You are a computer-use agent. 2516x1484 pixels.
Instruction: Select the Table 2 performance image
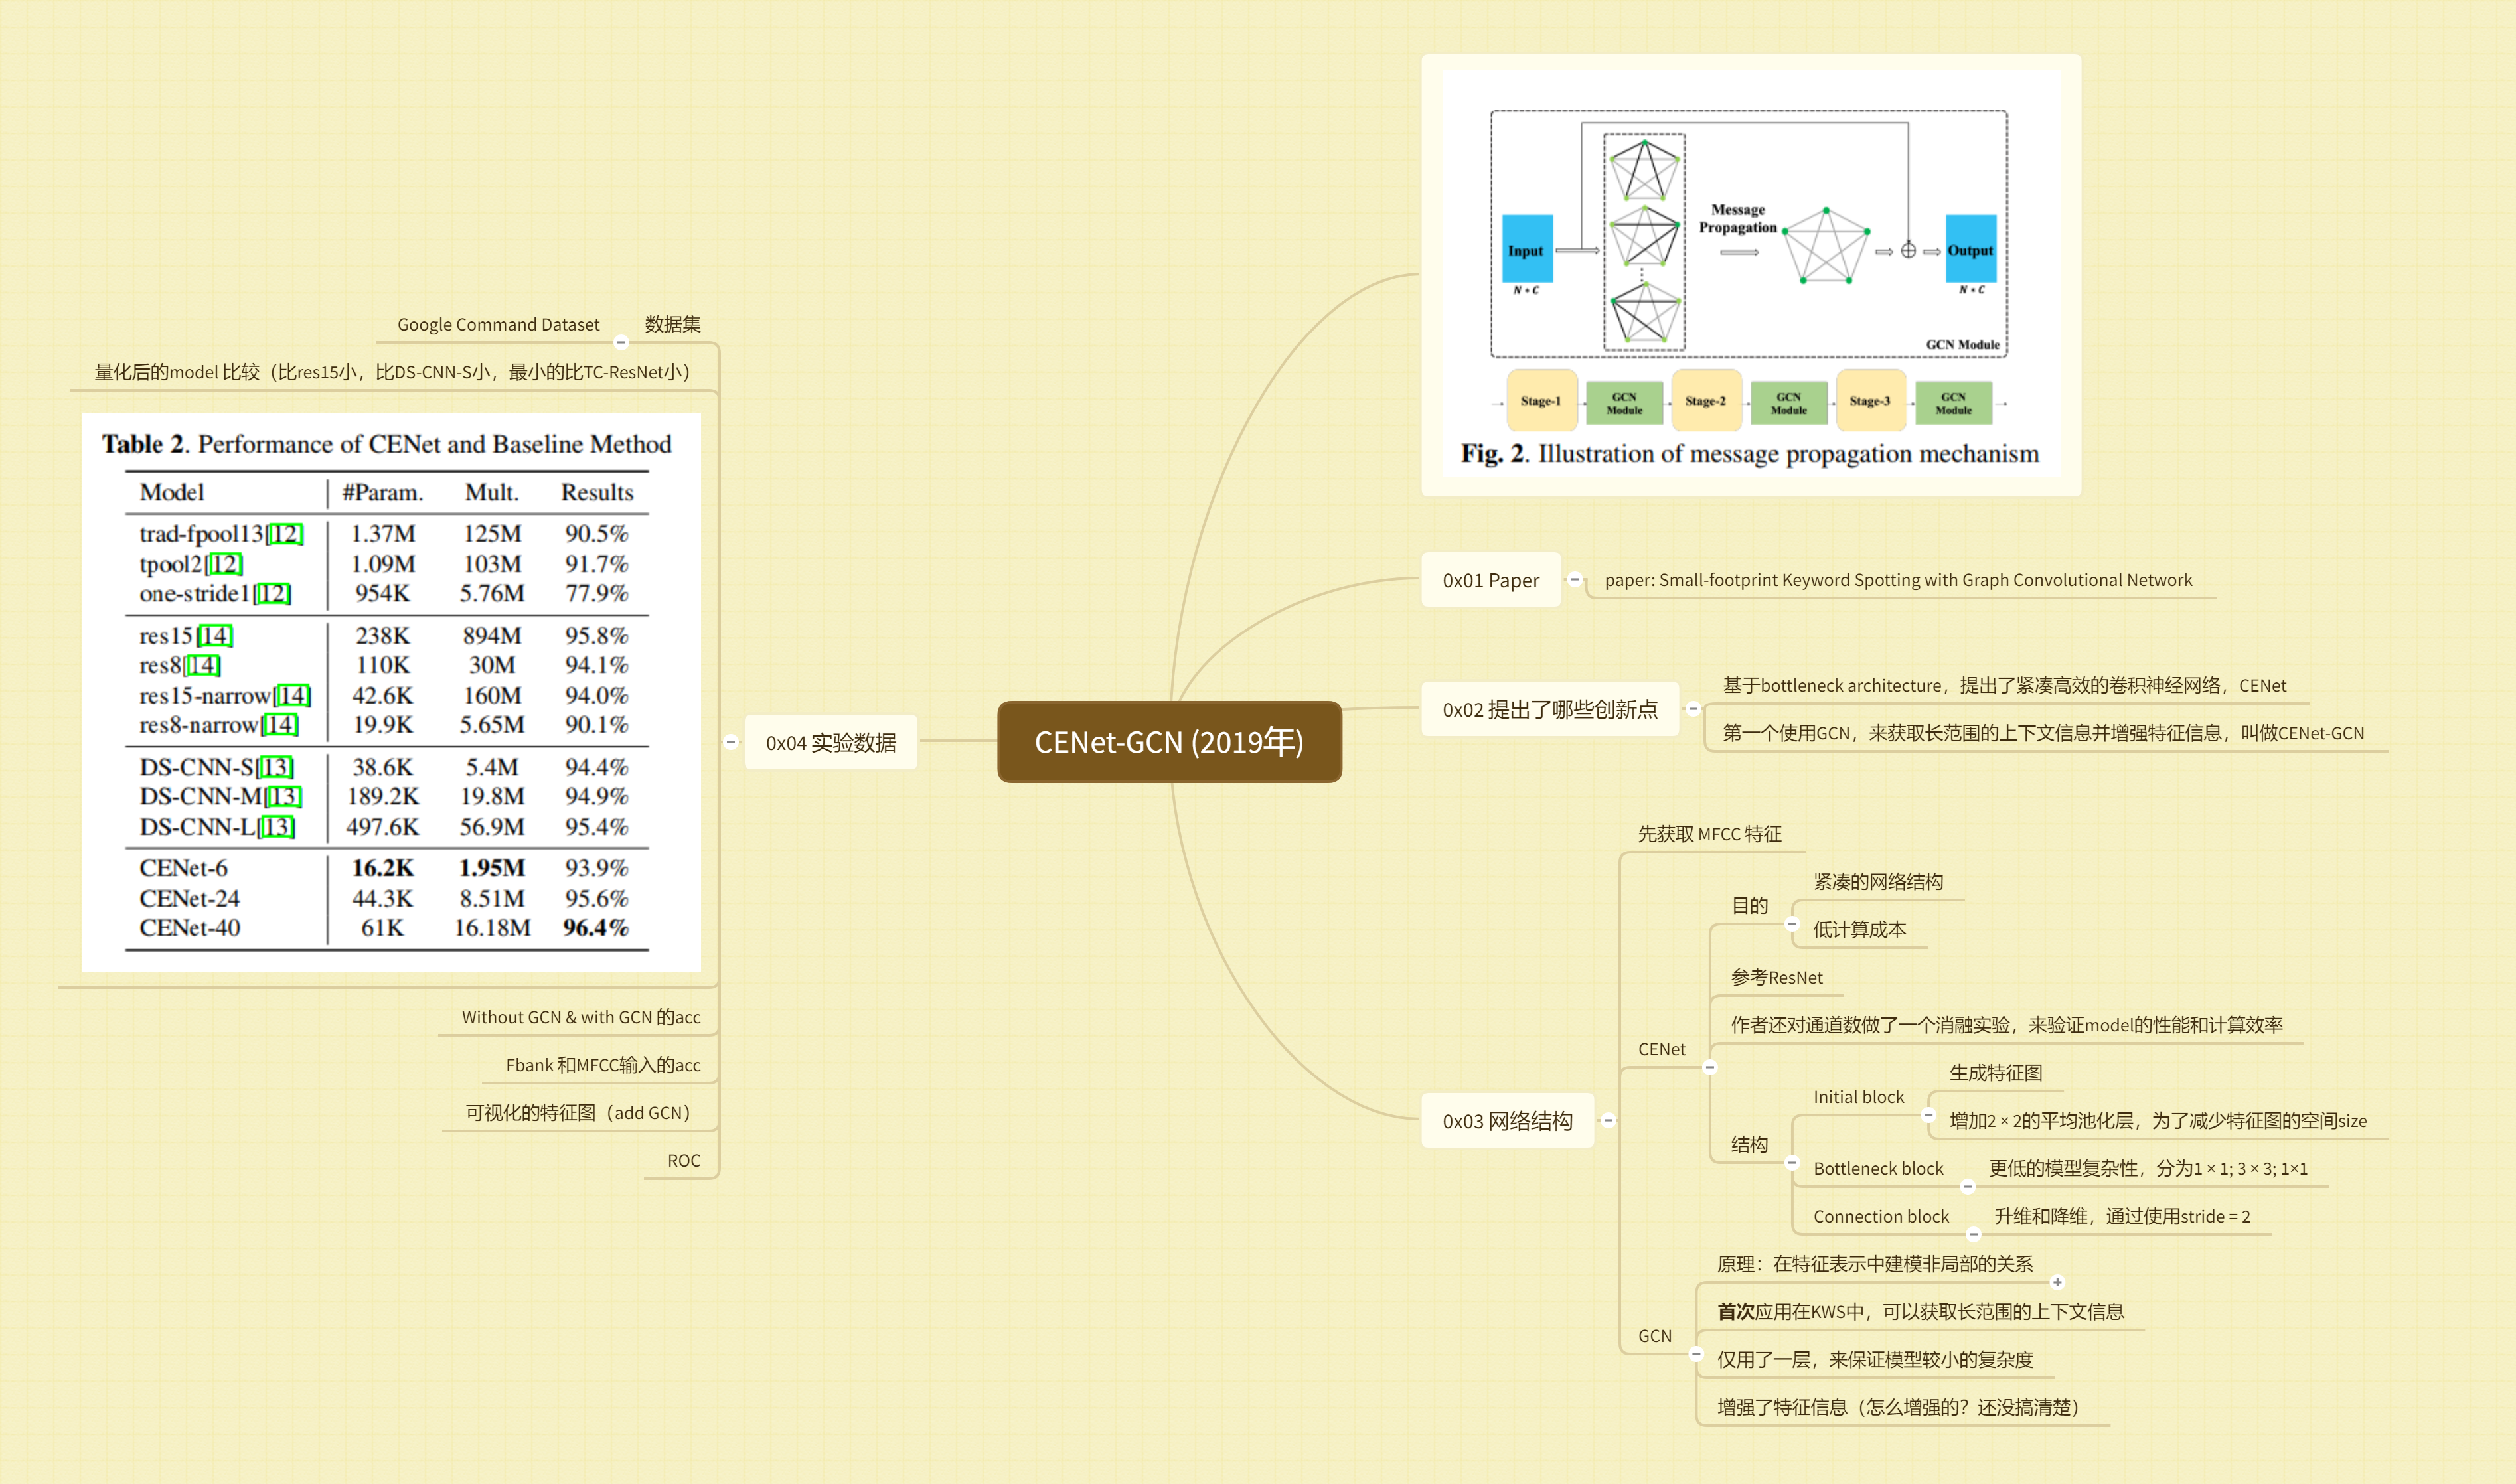tap(391, 692)
